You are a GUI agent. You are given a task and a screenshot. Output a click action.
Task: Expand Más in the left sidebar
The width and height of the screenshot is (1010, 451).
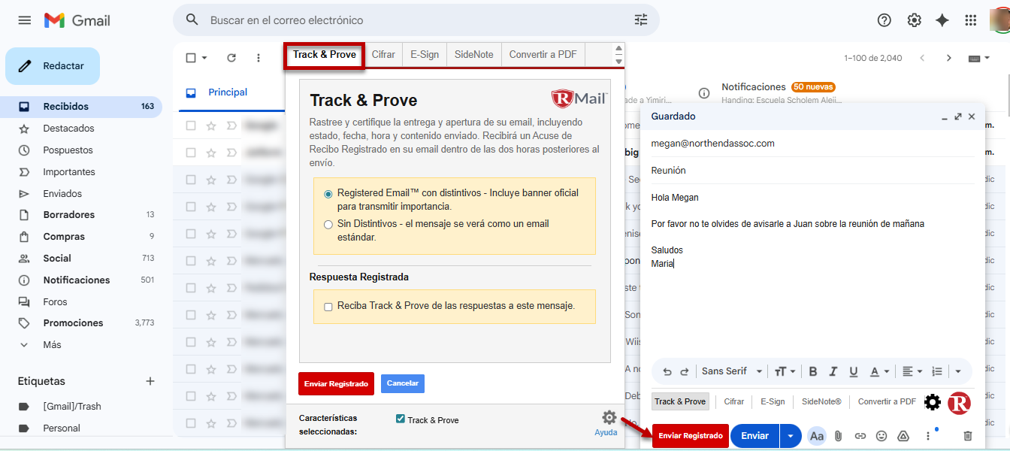coord(52,345)
